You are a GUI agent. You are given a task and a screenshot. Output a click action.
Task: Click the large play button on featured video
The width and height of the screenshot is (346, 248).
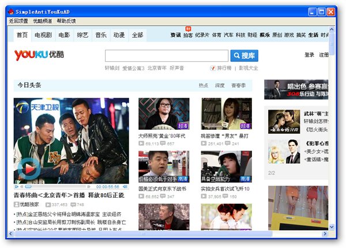29,170
